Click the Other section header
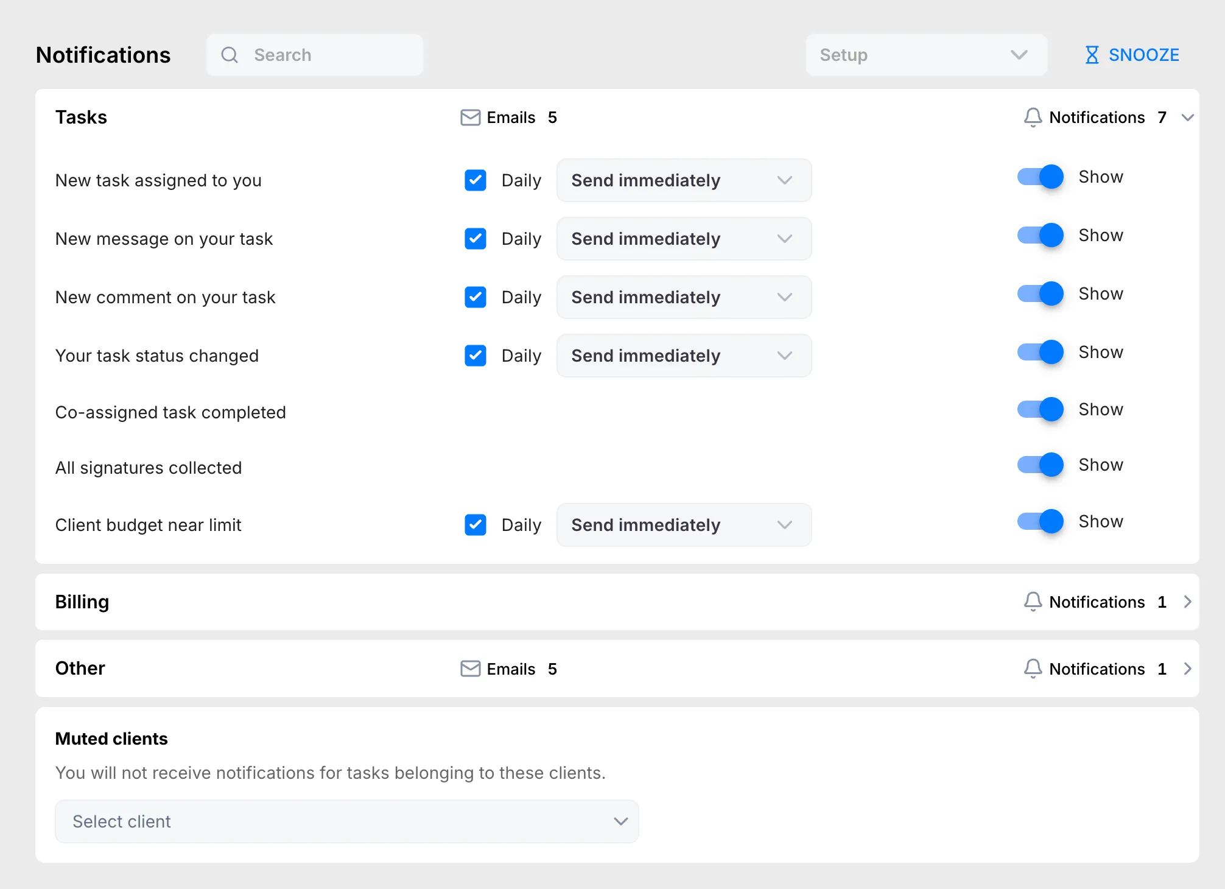Screen dimensions: 1225x889 click(617, 669)
